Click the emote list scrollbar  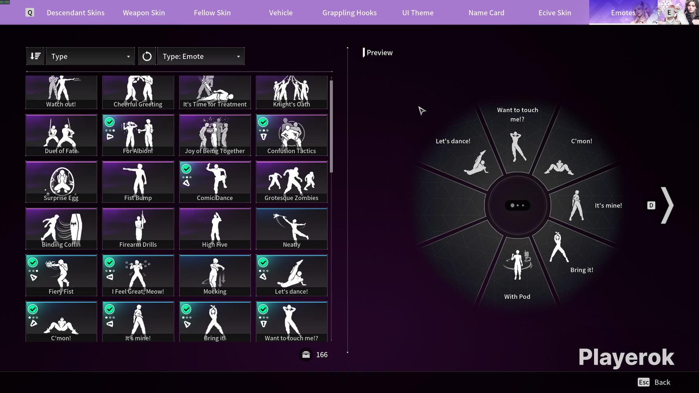331,126
